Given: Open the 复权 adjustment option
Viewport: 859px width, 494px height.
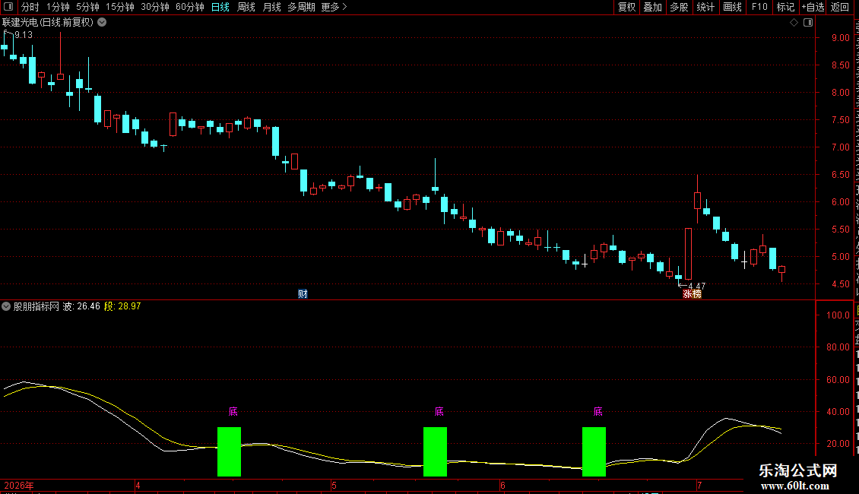Looking at the screenshot, I should pyautogui.click(x=626, y=7).
